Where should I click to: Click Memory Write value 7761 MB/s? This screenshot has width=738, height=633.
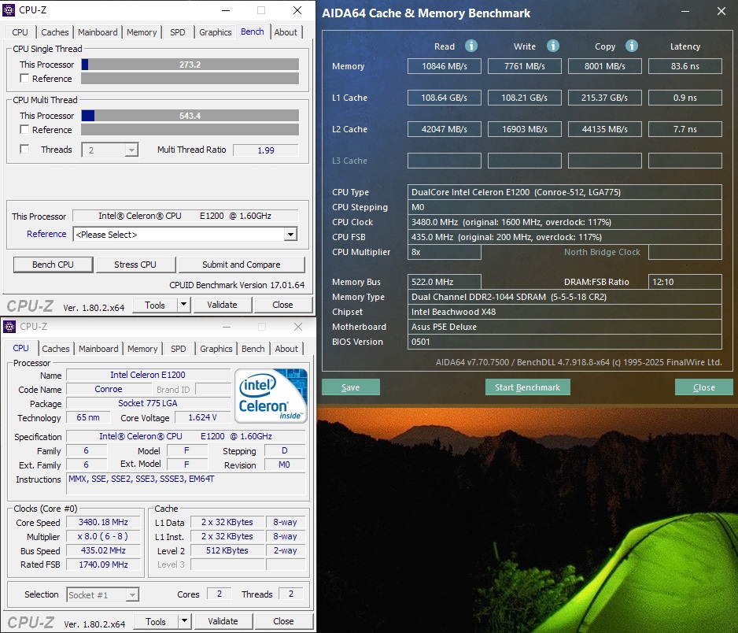[525, 66]
